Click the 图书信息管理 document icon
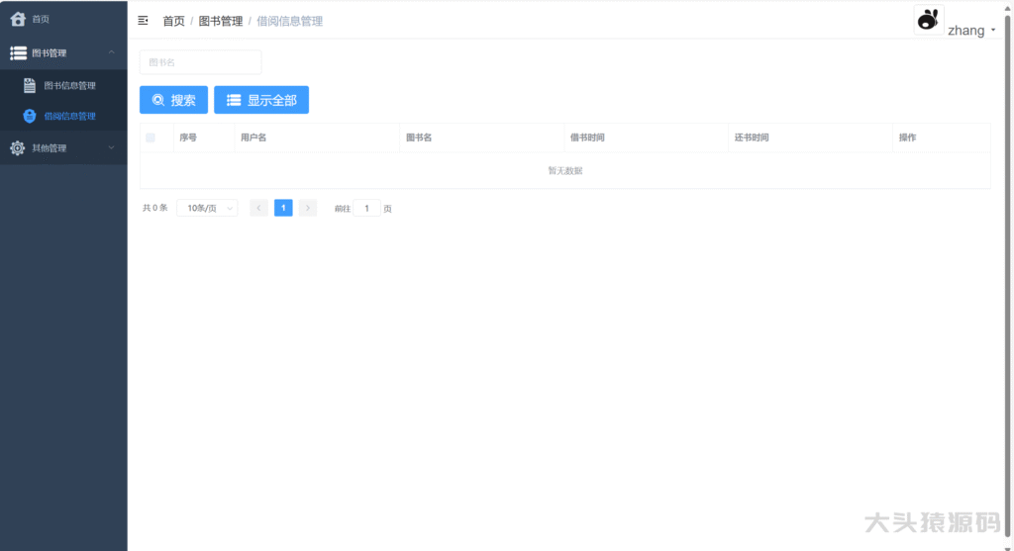Viewport: 1014px width, 551px height. pyautogui.click(x=30, y=85)
